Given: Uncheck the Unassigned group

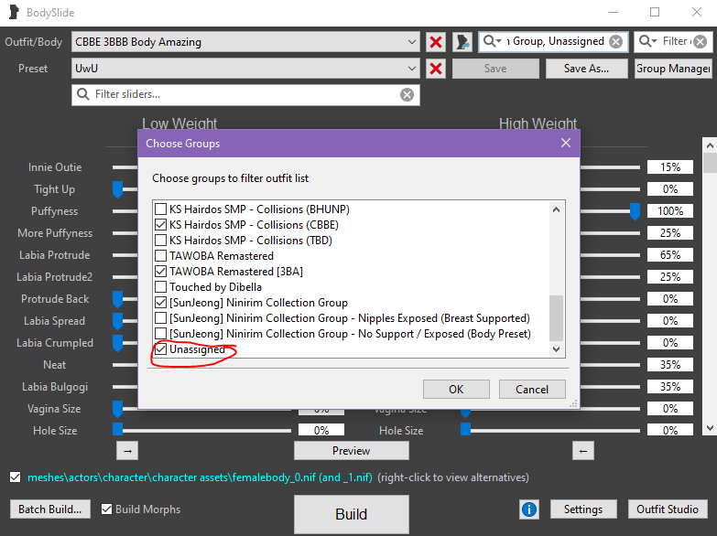Looking at the screenshot, I should [x=160, y=349].
